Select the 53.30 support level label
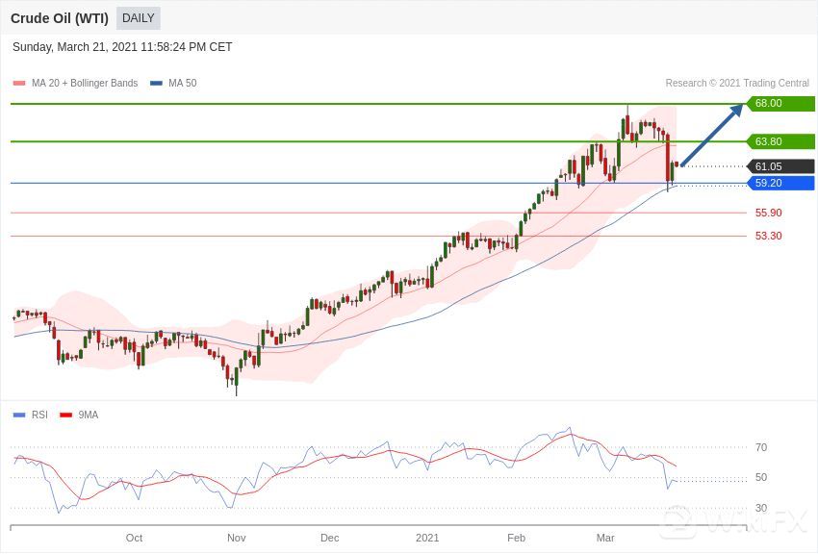Image resolution: width=818 pixels, height=554 pixels. (768, 236)
